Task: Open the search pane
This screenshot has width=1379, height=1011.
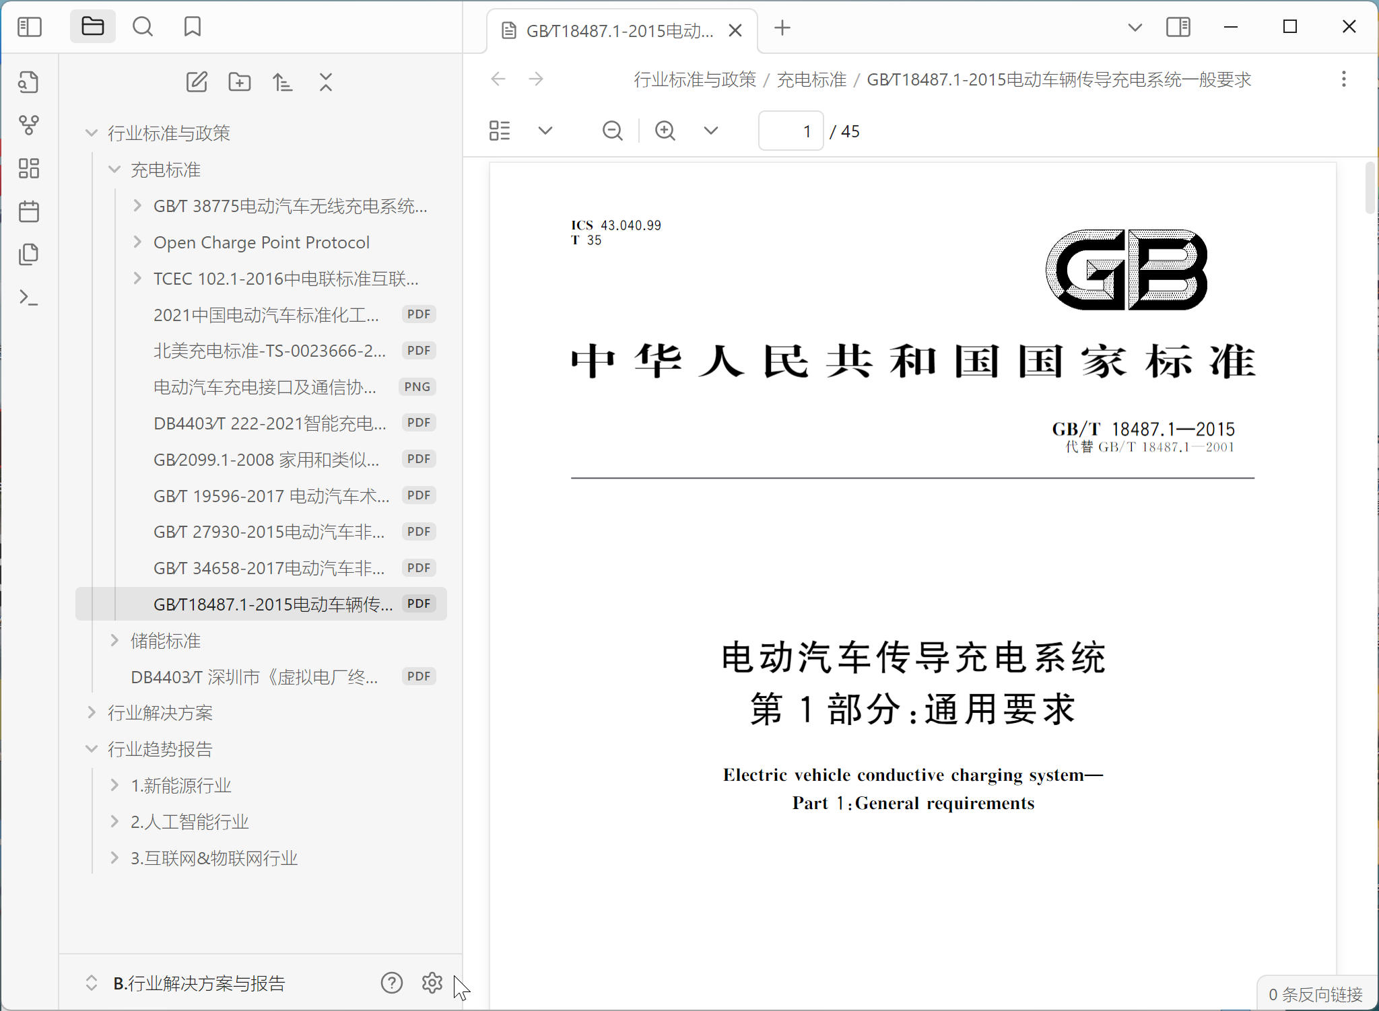Action: pyautogui.click(x=142, y=27)
